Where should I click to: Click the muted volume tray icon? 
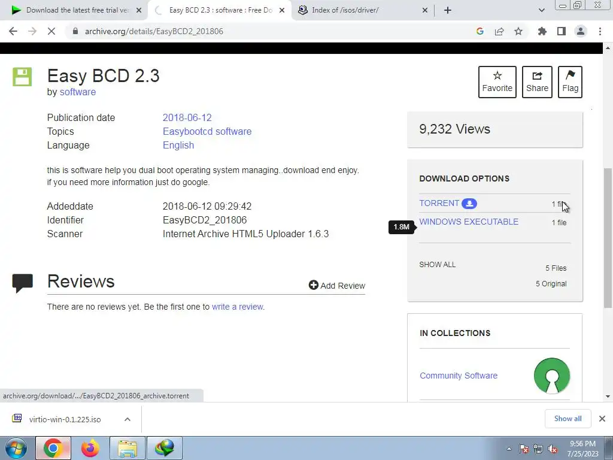pos(553,449)
